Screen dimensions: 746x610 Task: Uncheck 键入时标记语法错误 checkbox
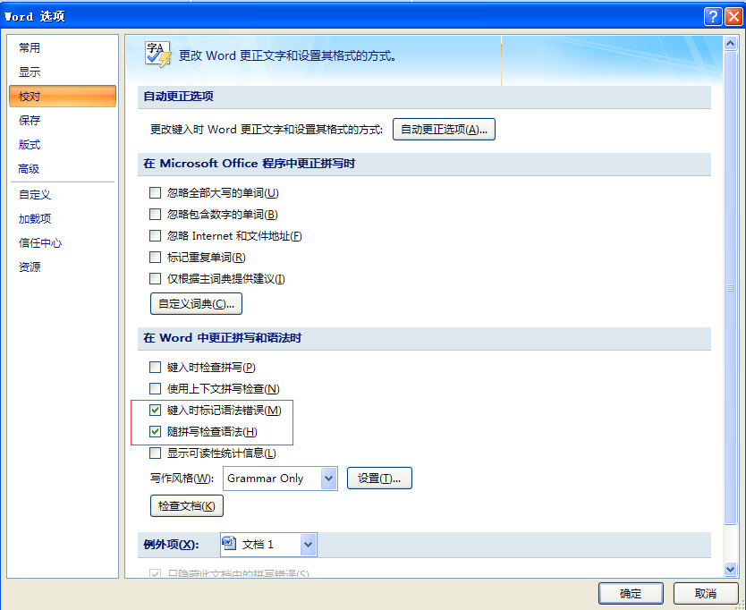155,411
